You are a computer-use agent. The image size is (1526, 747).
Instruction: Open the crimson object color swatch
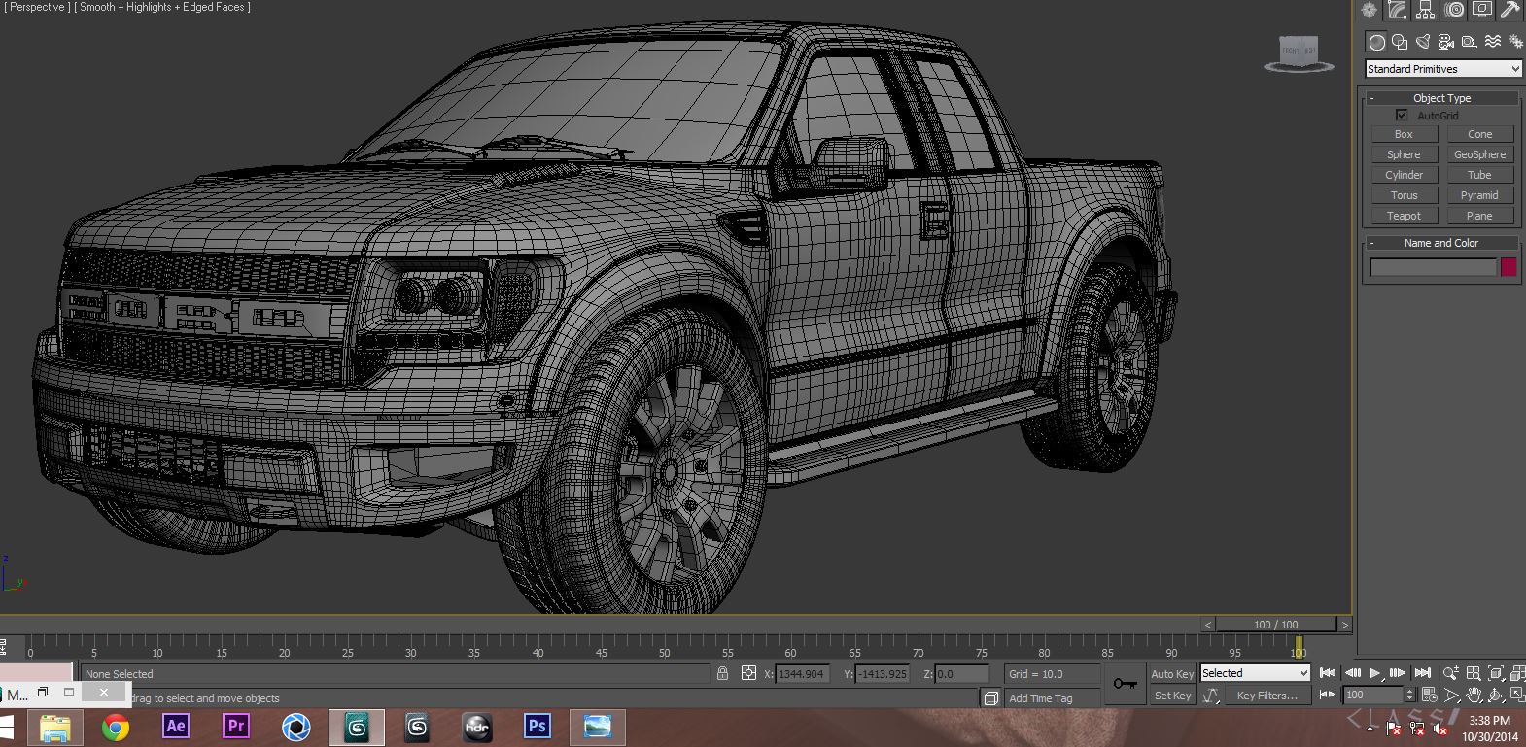click(x=1509, y=267)
